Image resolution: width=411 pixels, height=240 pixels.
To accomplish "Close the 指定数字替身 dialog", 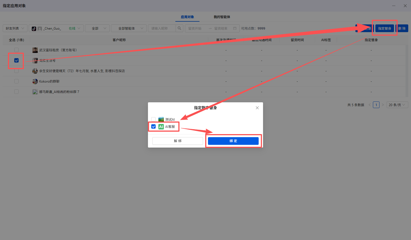I will [x=257, y=108].
